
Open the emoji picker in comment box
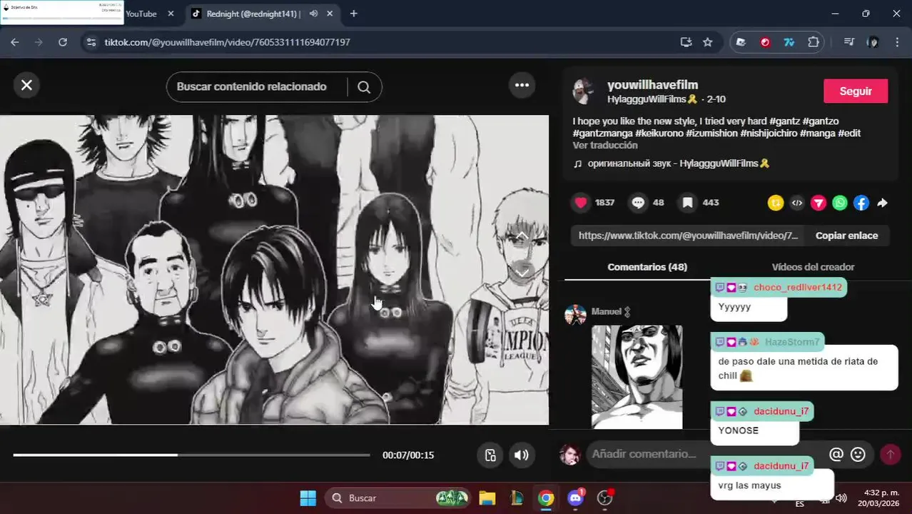[x=858, y=454]
